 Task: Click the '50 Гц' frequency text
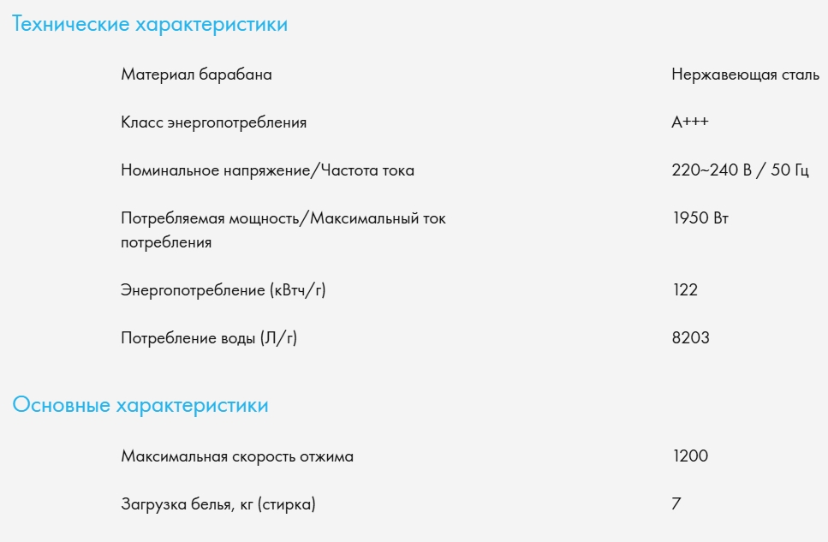pyautogui.click(x=789, y=170)
